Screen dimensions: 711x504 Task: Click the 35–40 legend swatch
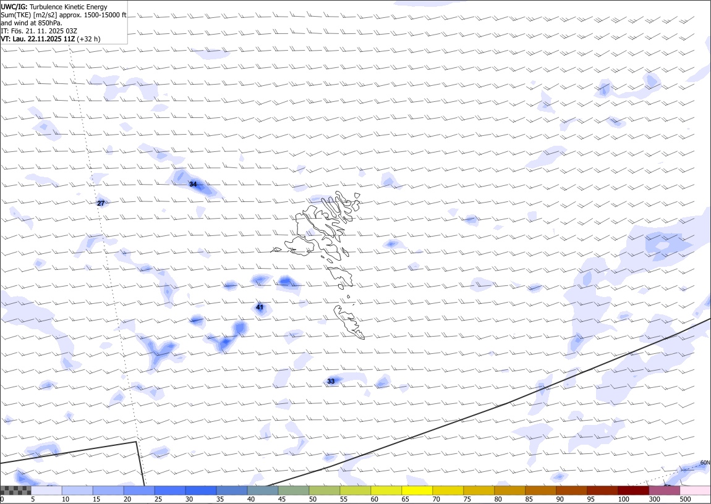click(x=232, y=490)
